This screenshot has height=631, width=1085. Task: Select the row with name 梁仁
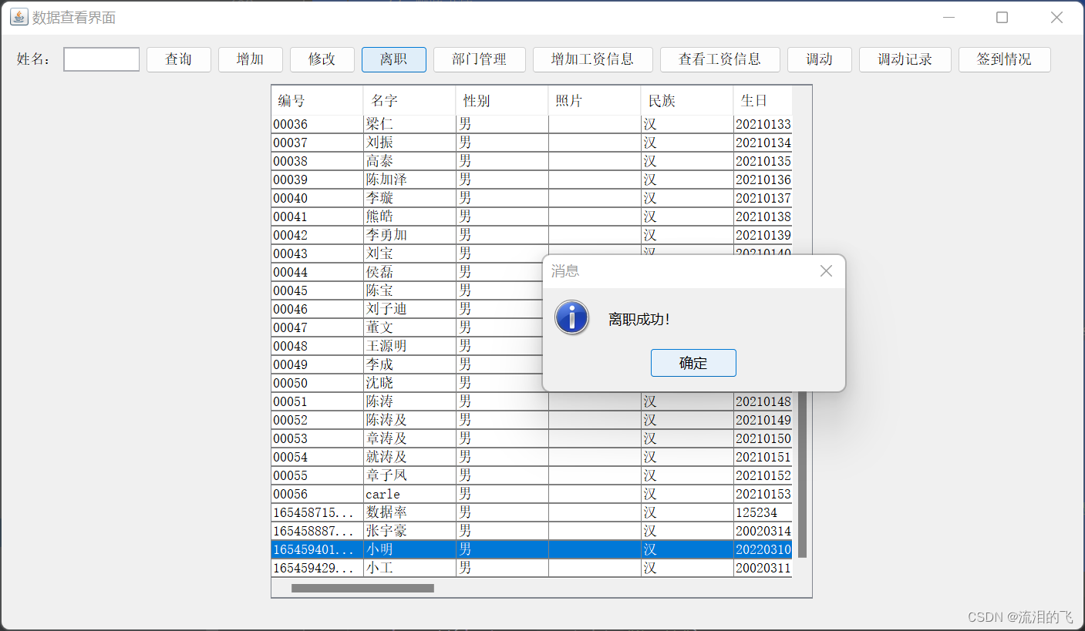click(531, 124)
